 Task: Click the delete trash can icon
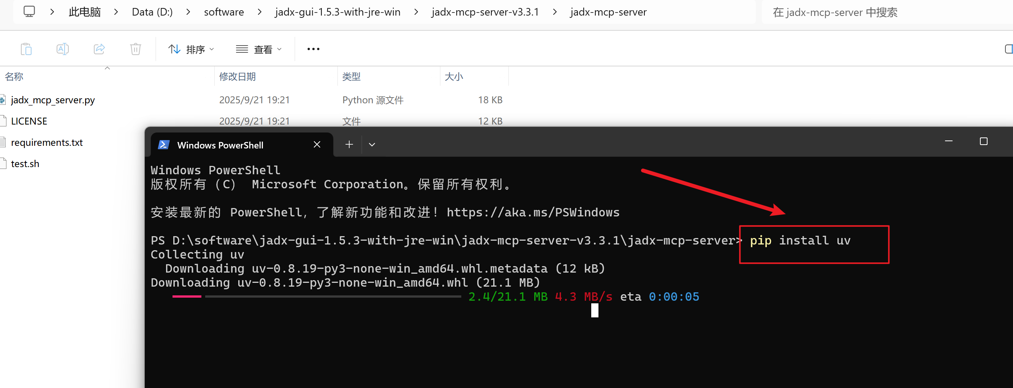click(x=135, y=49)
